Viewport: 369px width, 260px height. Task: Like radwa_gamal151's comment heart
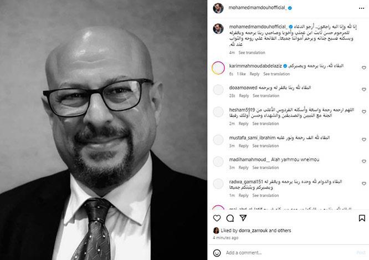[x=364, y=183]
